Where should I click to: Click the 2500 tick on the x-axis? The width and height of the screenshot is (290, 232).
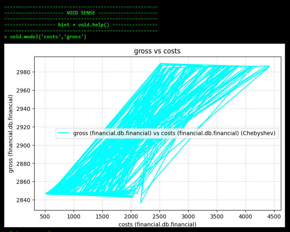point(160,216)
